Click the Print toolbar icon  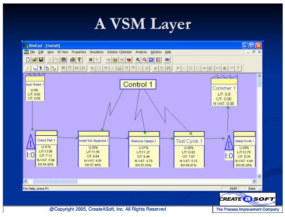coord(72,60)
